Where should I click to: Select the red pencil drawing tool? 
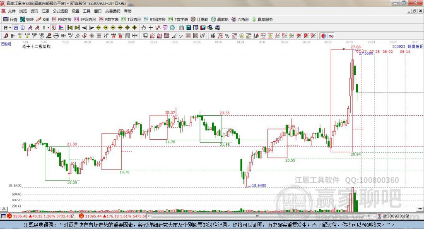coord(6,36)
